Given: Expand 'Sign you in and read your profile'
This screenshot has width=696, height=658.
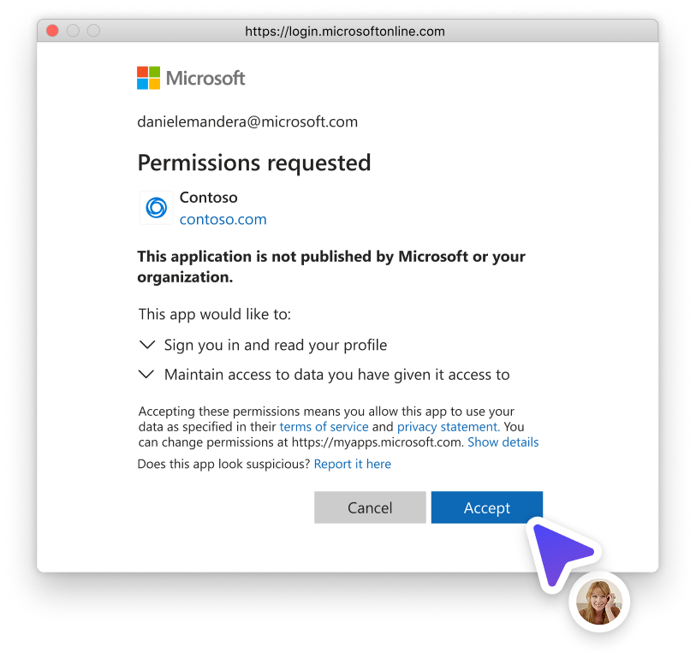Looking at the screenshot, I should [x=147, y=345].
